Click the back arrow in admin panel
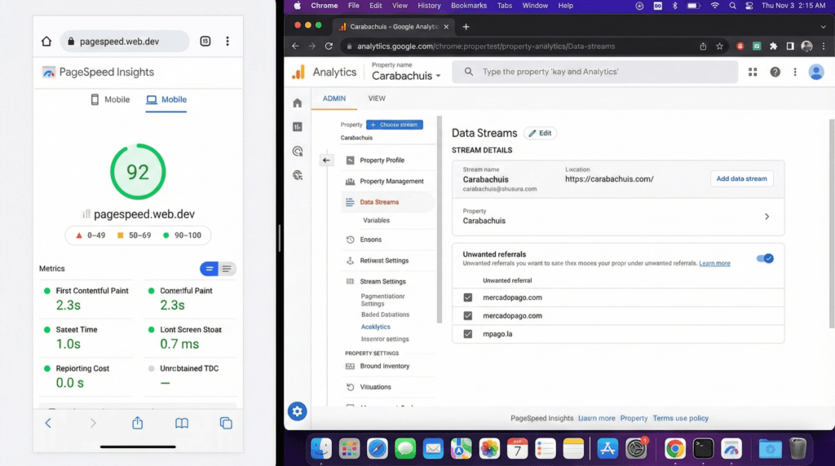 (326, 160)
